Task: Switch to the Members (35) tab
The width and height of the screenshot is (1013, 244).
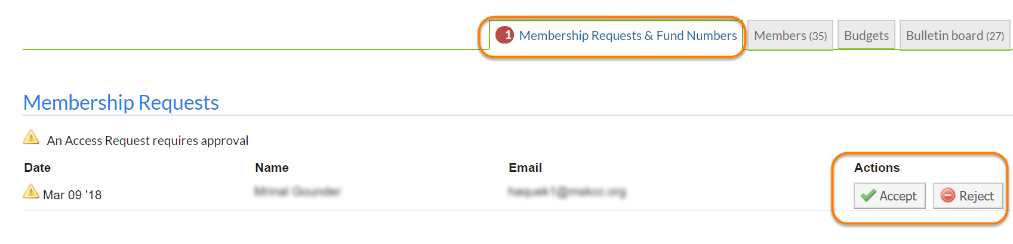Action: click(790, 36)
